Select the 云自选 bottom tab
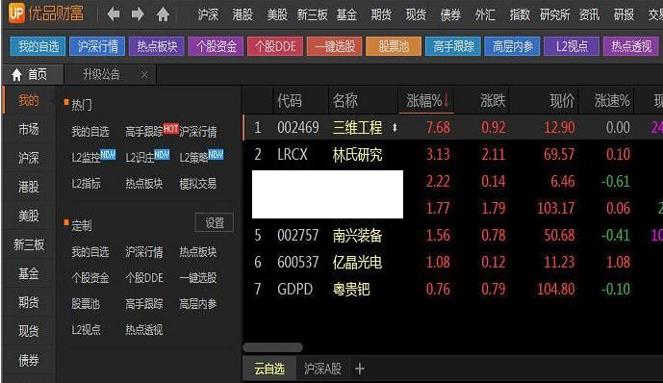Image resolution: width=663 pixels, height=383 pixels. click(269, 369)
